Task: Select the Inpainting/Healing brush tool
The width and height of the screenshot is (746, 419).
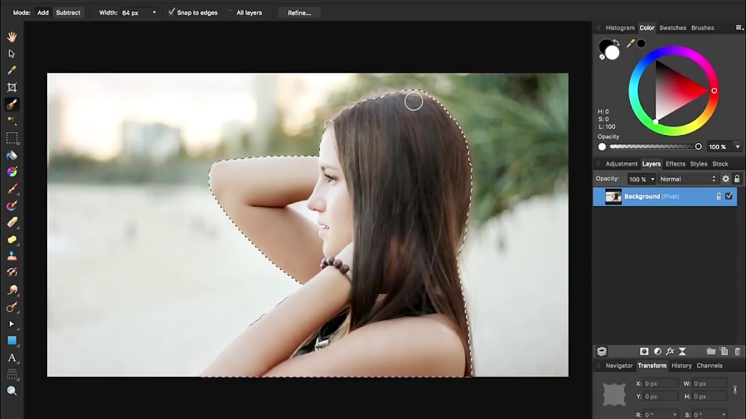Action: (12, 307)
